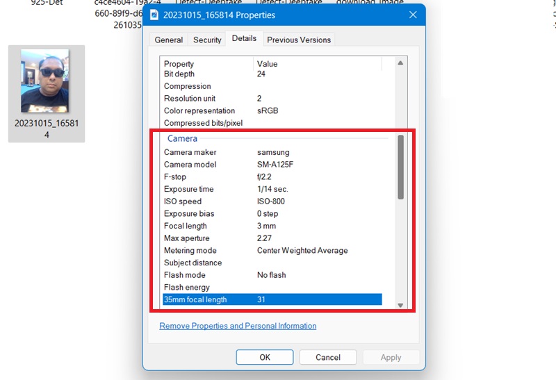
Task: Select the Compressed bits/pixel row
Action: 272,123
